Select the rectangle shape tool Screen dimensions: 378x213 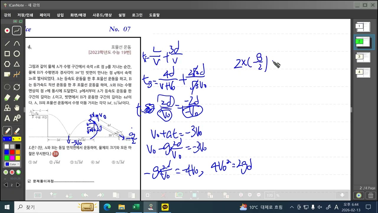[7, 54]
